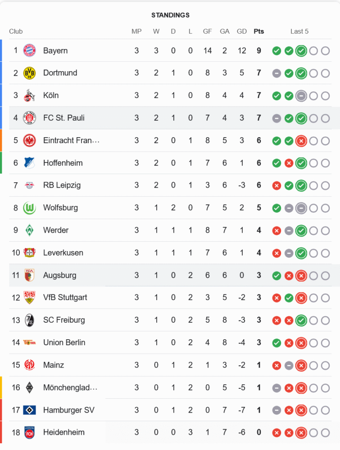Click the Werder Bremen diamond crest
The image size is (340, 450).
29,230
